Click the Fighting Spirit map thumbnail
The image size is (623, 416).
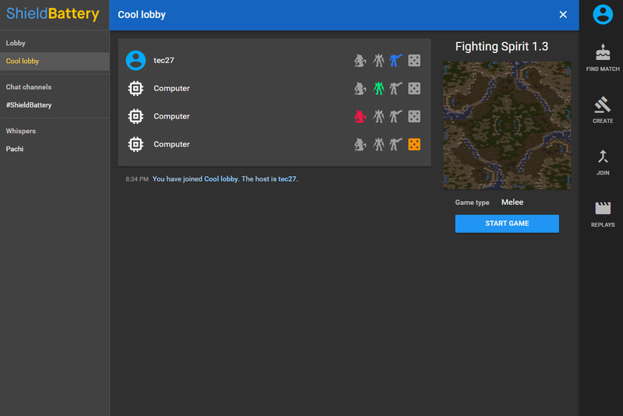coord(507,125)
